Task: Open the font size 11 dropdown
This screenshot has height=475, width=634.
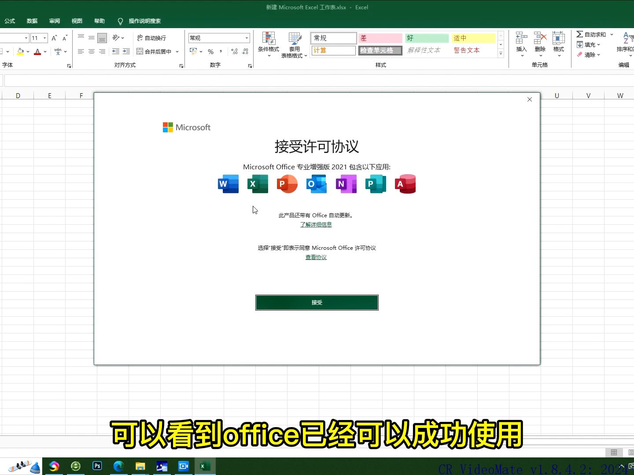Action: point(44,38)
